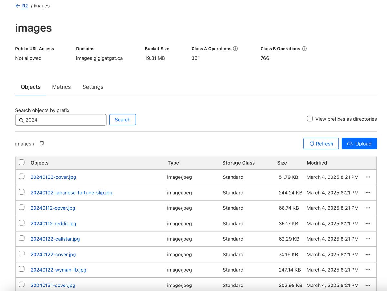Click the Class A Operations info icon

pyautogui.click(x=235, y=49)
